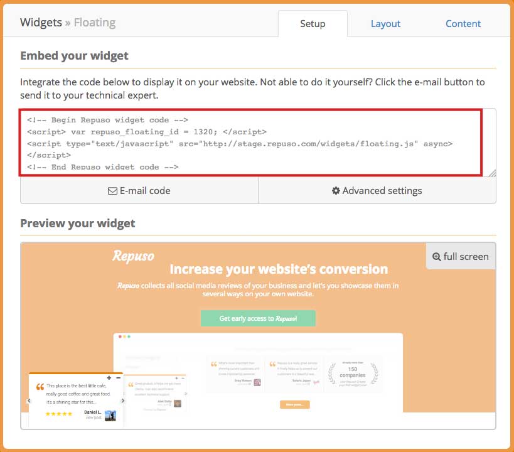Switch to the Setup tab
Screen dimensions: 514x452
(313, 24)
